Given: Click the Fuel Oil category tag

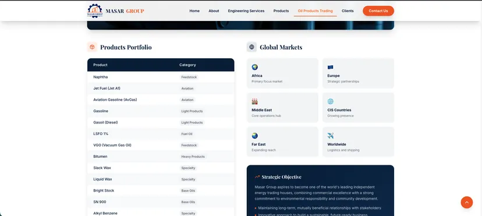Looking at the screenshot, I should (x=187, y=134).
